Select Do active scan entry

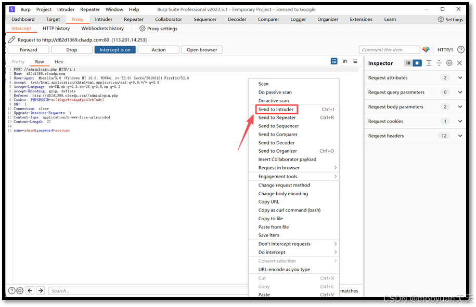point(293,101)
